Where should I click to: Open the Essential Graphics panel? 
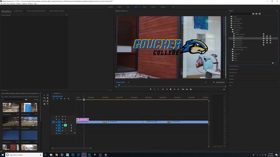(x=234, y=66)
